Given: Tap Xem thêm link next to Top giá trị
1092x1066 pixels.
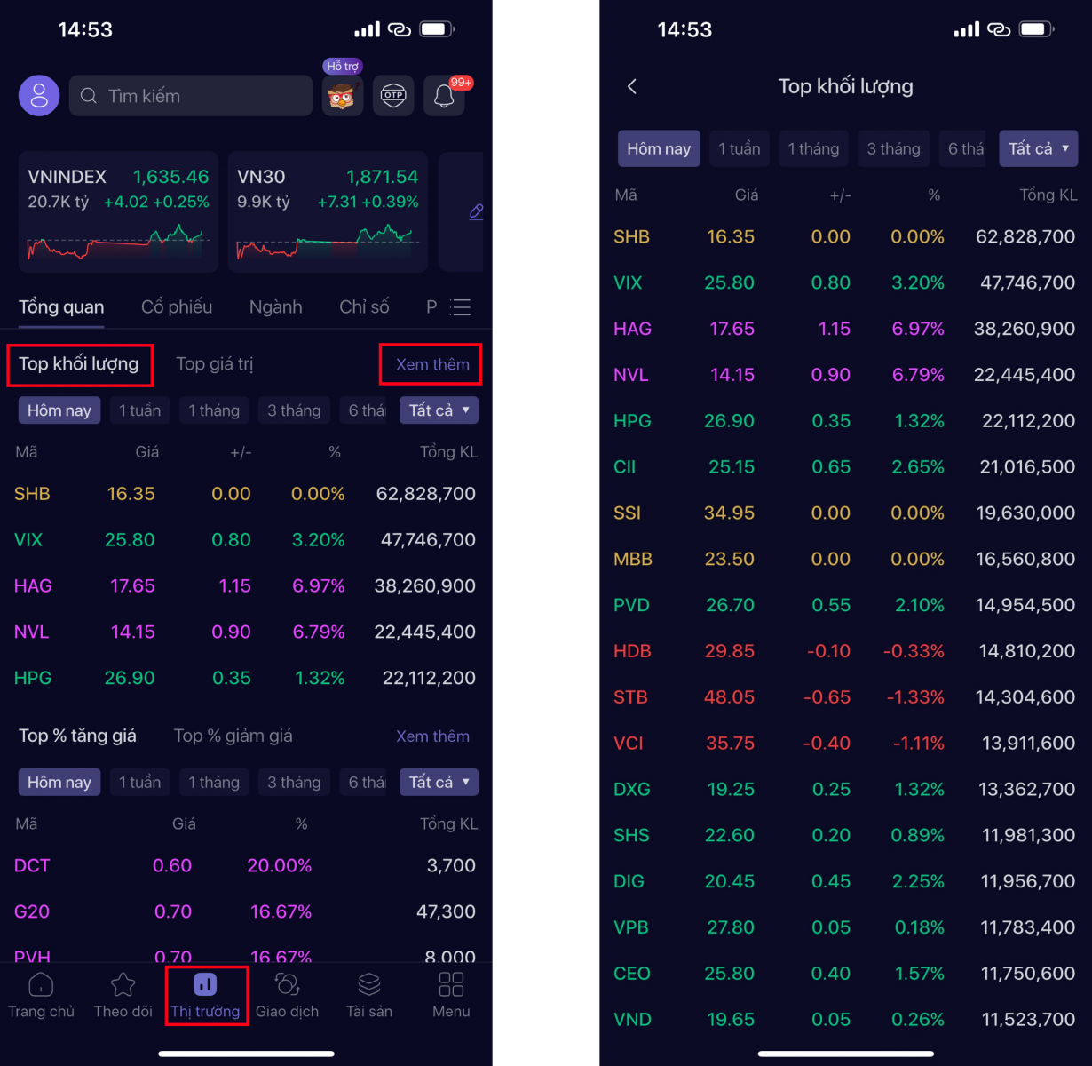Looking at the screenshot, I should [x=432, y=364].
